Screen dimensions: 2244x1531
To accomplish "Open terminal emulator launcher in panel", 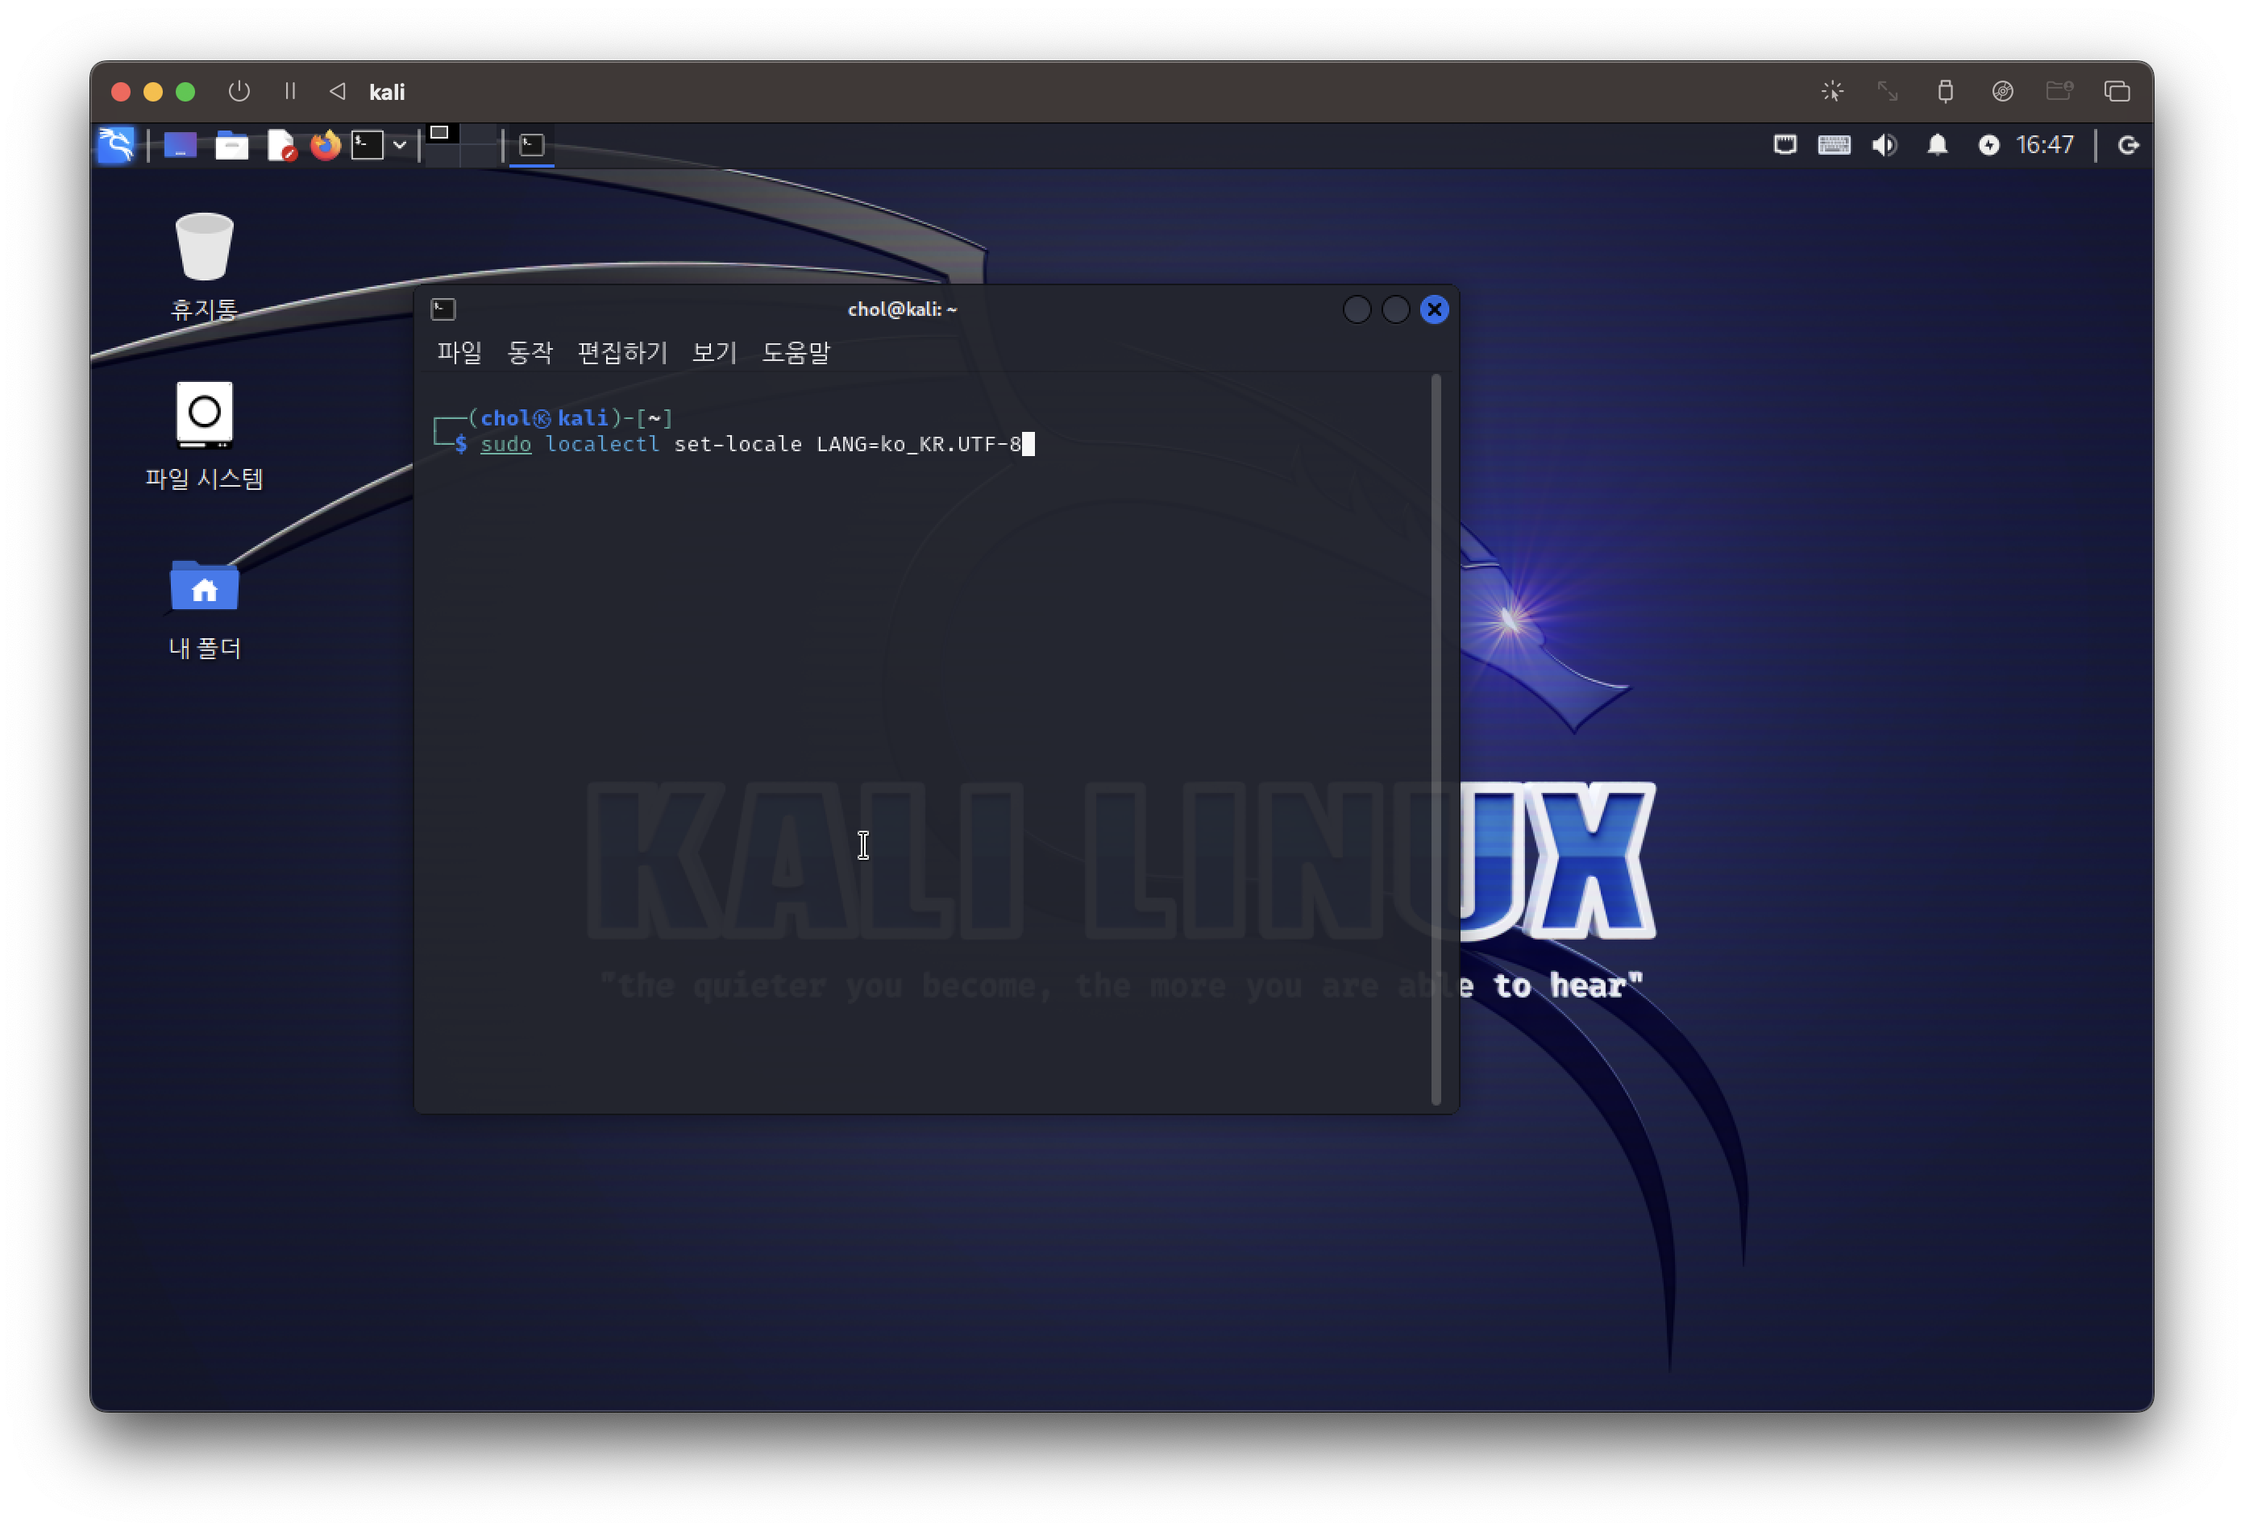I will pos(367,146).
